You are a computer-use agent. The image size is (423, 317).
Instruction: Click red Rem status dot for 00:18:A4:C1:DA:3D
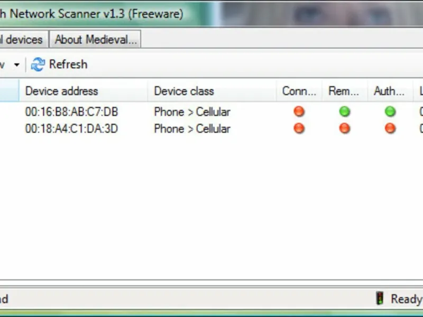[x=345, y=128]
